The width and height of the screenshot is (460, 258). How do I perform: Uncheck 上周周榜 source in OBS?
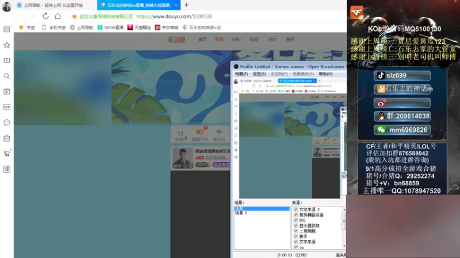[x=296, y=231]
